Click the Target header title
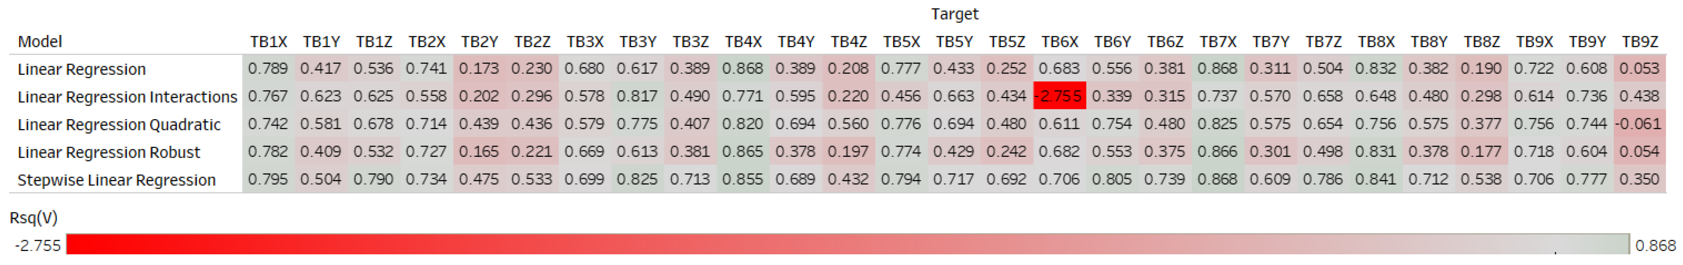1683x265 pixels. pyautogui.click(x=954, y=14)
